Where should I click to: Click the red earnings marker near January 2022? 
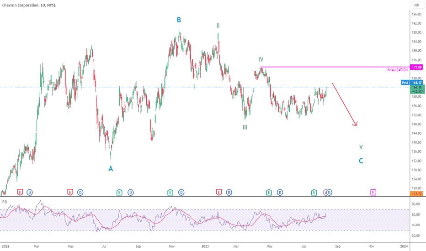[x=20, y=193]
